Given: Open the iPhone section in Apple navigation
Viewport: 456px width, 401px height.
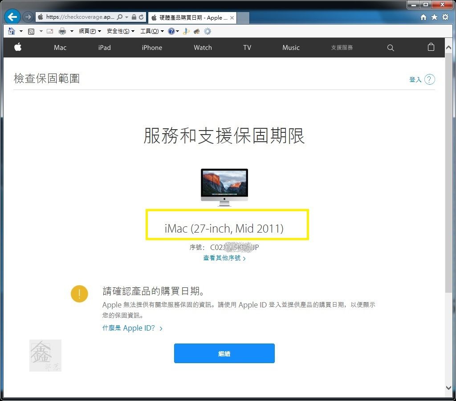Looking at the screenshot, I should pos(152,47).
